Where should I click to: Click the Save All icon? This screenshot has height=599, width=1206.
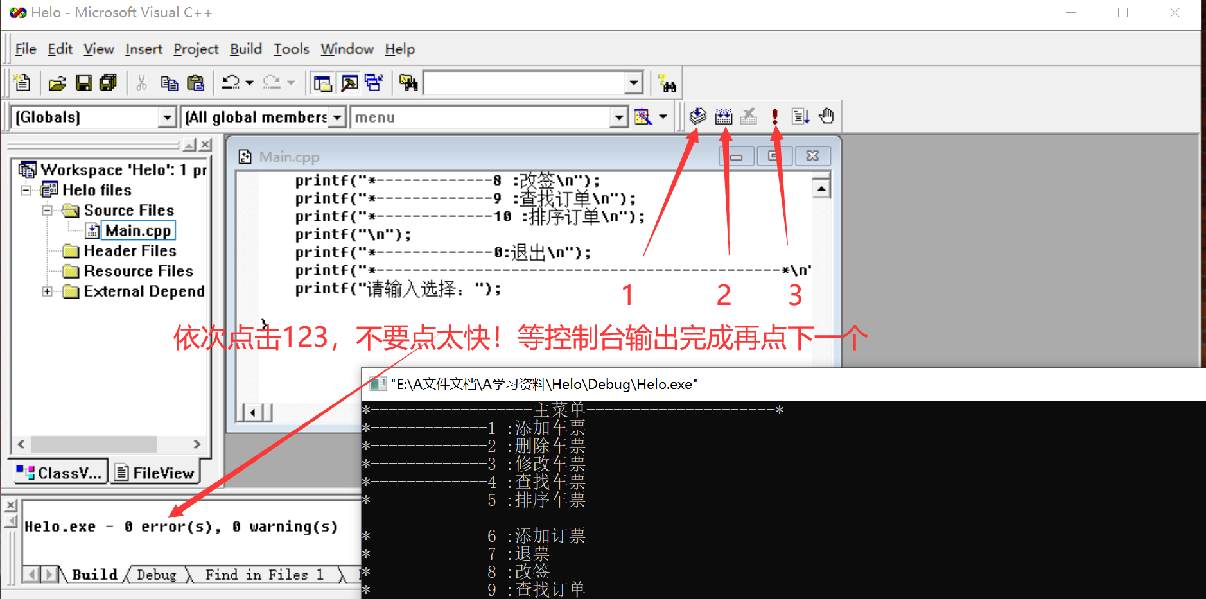tap(108, 83)
